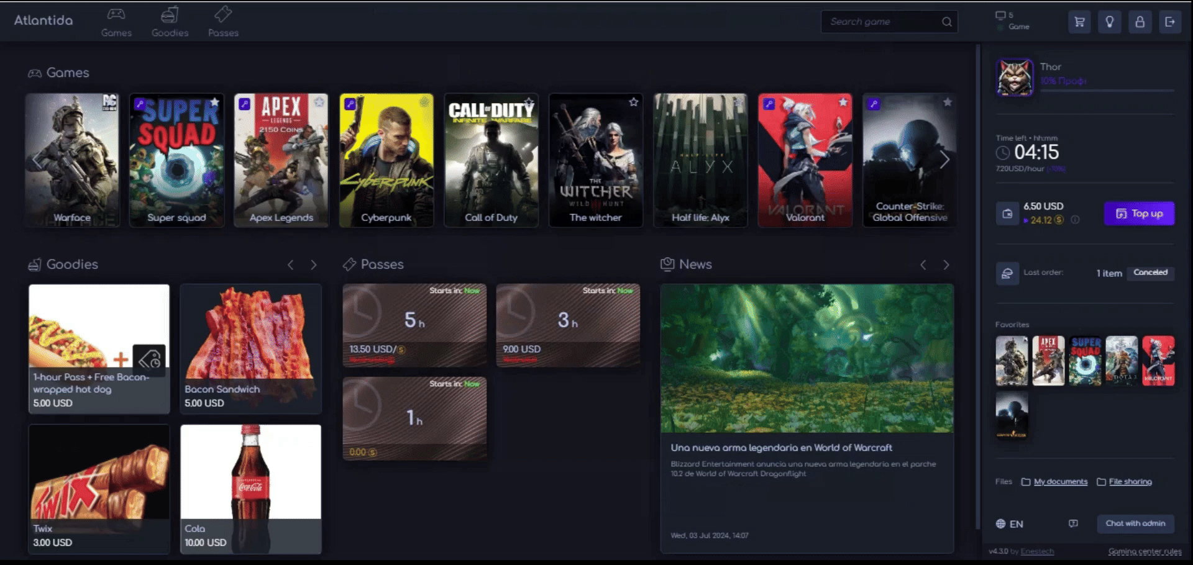
Task: Go to next News item
Action: tap(946, 265)
